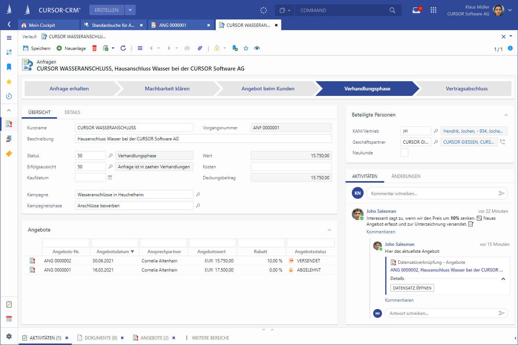Screen dimensions: 518x345
Task: Open the list view toolbar icon
Action: pyautogui.click(x=140, y=48)
